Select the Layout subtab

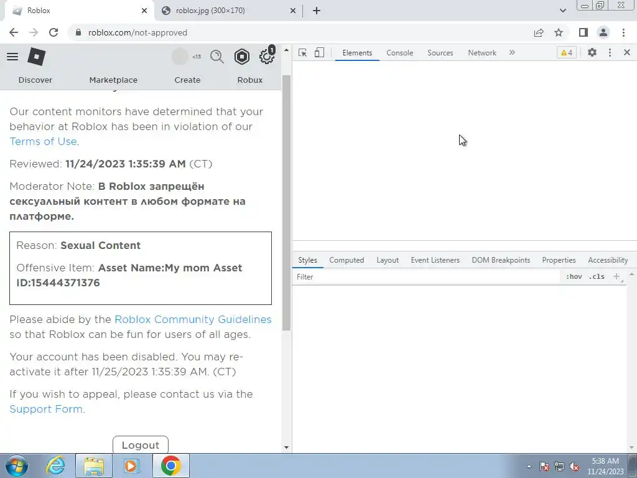click(x=388, y=260)
